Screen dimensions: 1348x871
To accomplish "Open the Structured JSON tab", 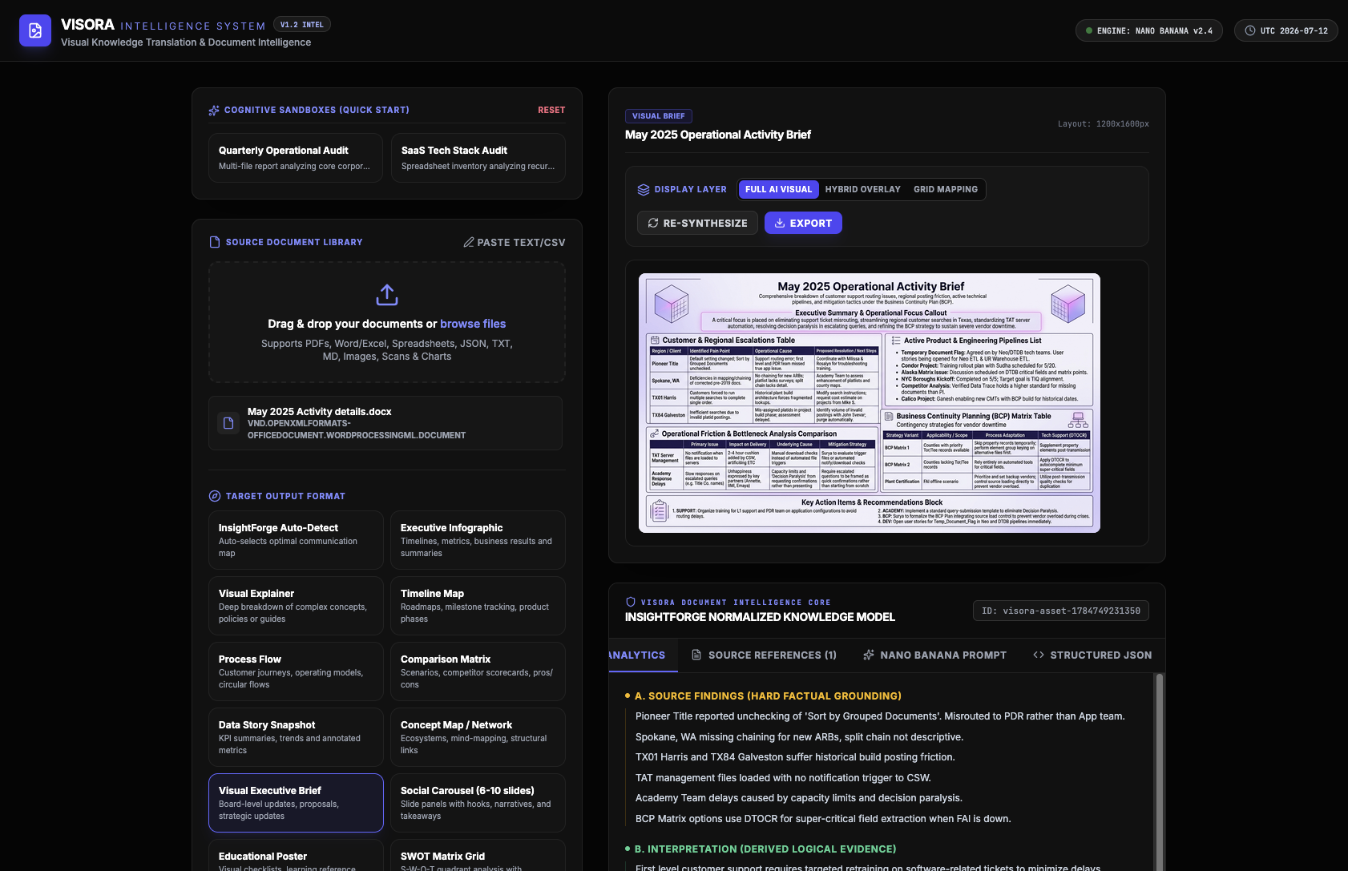I will (1092, 655).
